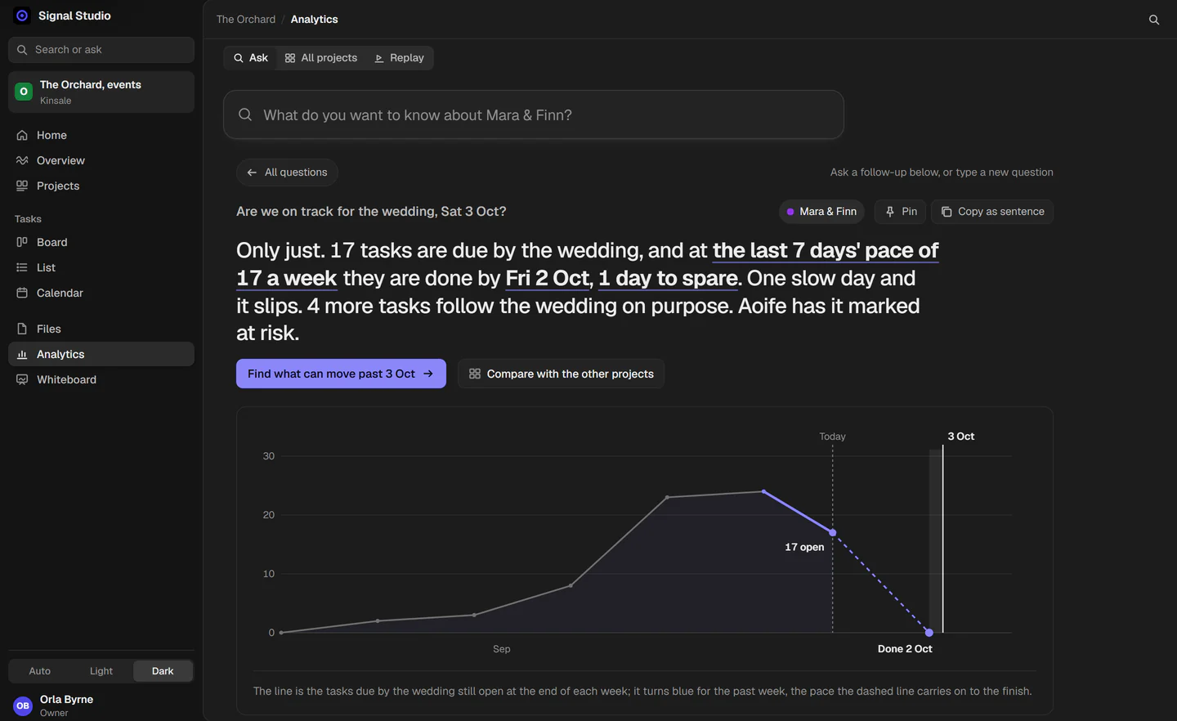Click Find what can move past 3 Oct

pos(341,374)
